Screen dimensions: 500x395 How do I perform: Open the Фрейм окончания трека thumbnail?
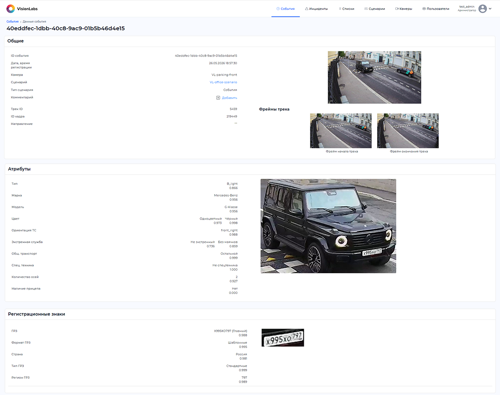pyautogui.click(x=408, y=131)
